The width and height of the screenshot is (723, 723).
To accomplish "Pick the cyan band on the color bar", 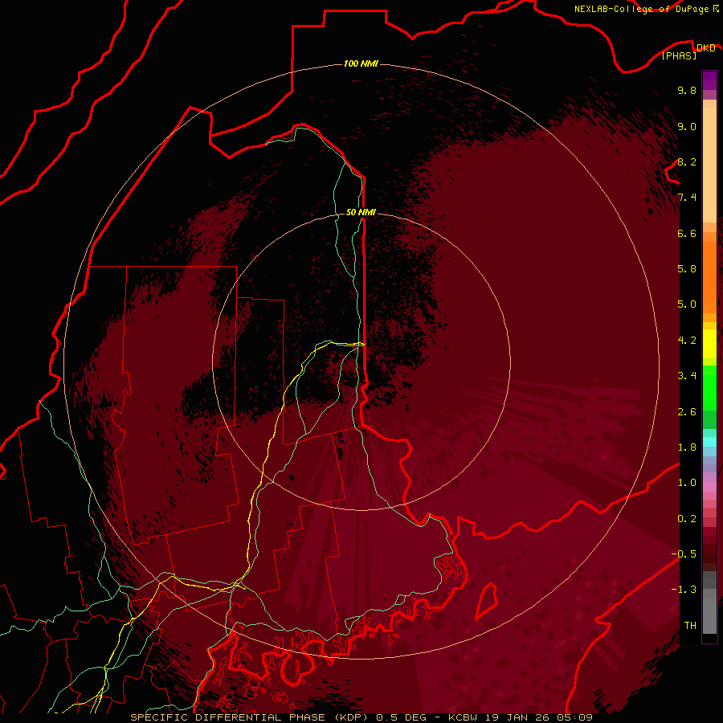I will [709, 442].
